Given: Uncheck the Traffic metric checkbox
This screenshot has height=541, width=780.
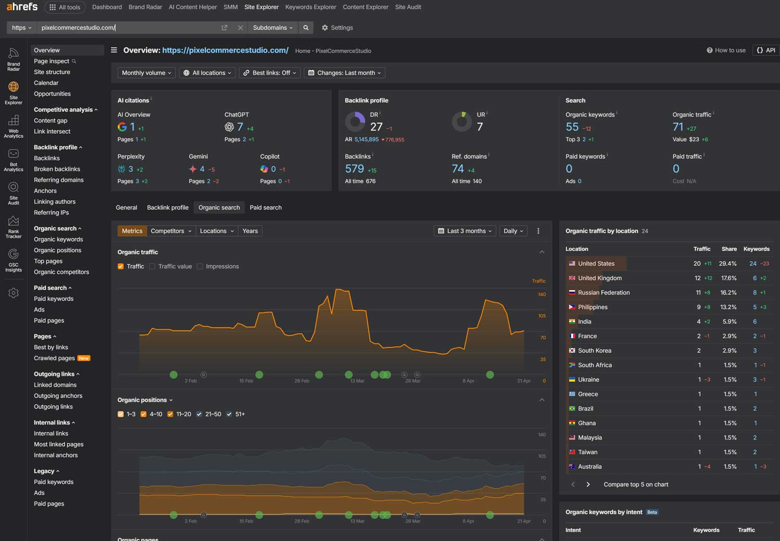Looking at the screenshot, I should (x=121, y=266).
